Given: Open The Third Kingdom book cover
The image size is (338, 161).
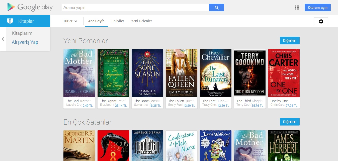Looking at the screenshot, I should pos(250,73).
